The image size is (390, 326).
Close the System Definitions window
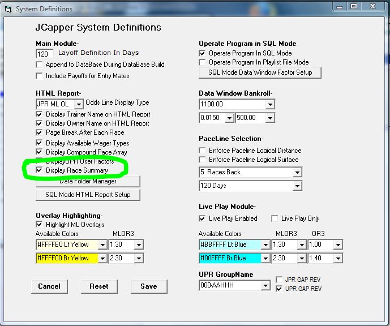tap(372, 7)
